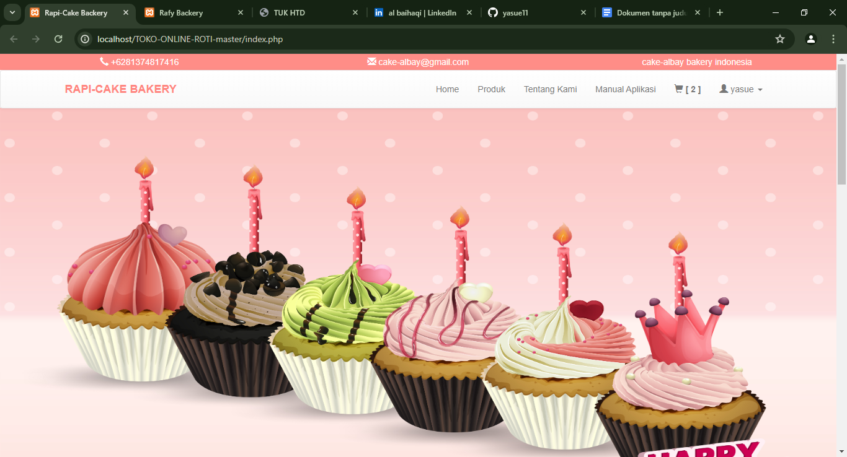847x457 pixels.
Task: Switch to the yasue11 GitHub tab
Action: coord(537,12)
